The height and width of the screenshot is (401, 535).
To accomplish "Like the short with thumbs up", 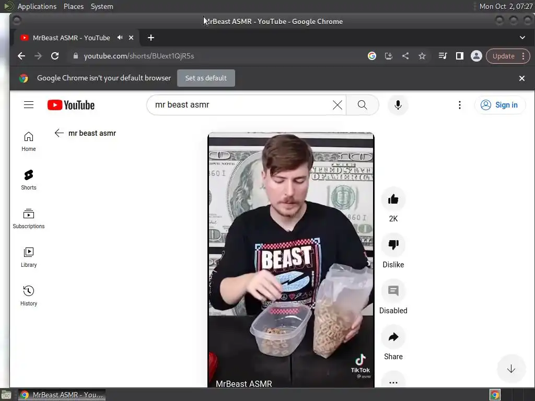I will pyautogui.click(x=393, y=199).
